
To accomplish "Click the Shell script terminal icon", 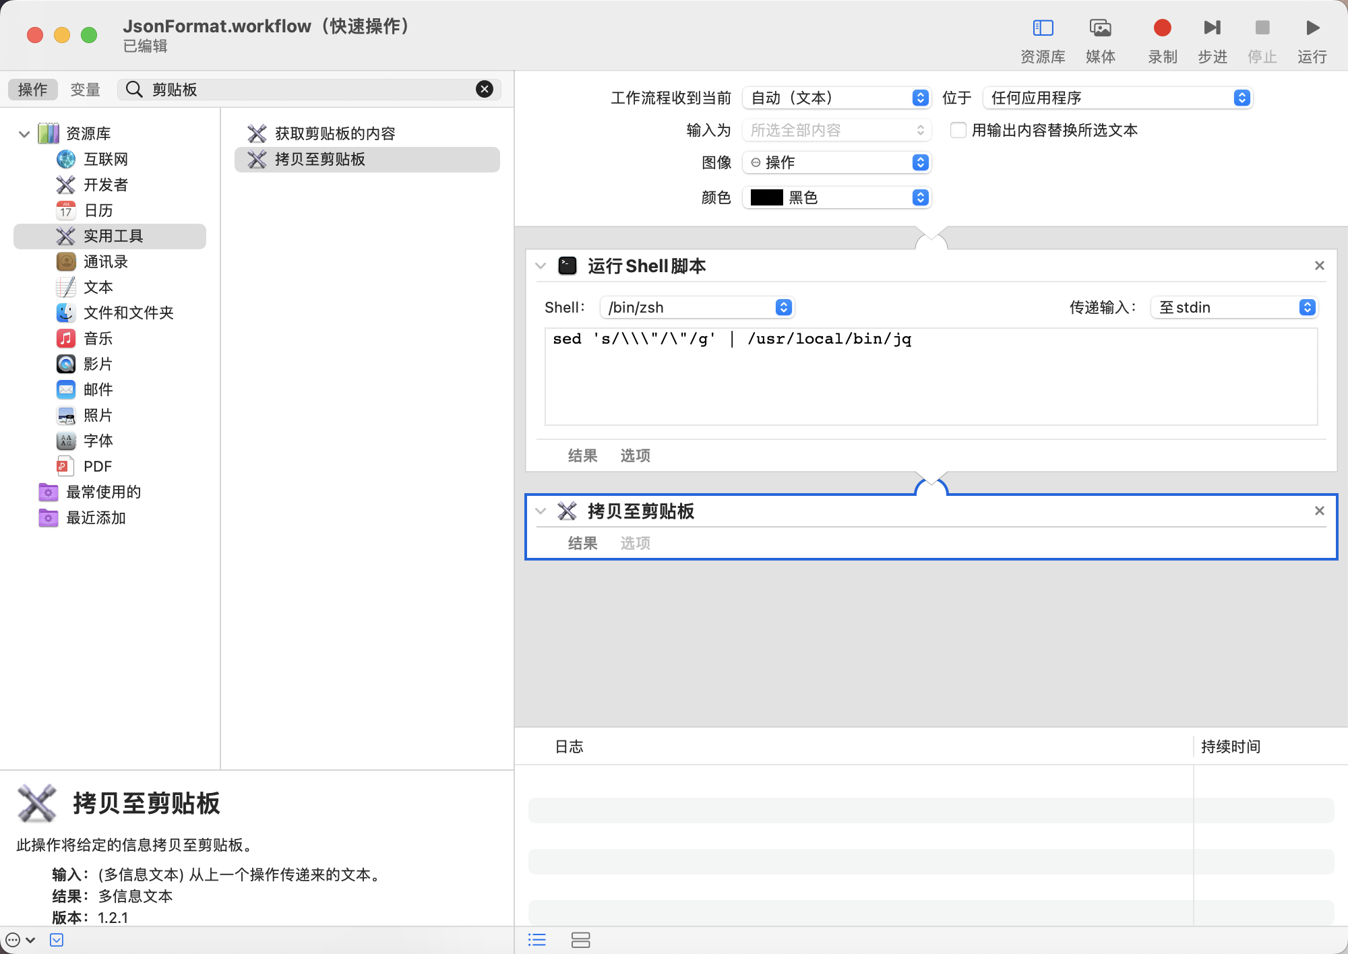I will coord(568,266).
